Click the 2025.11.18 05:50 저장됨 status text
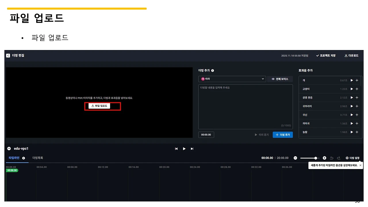The image size is (368, 207). pos(295,56)
